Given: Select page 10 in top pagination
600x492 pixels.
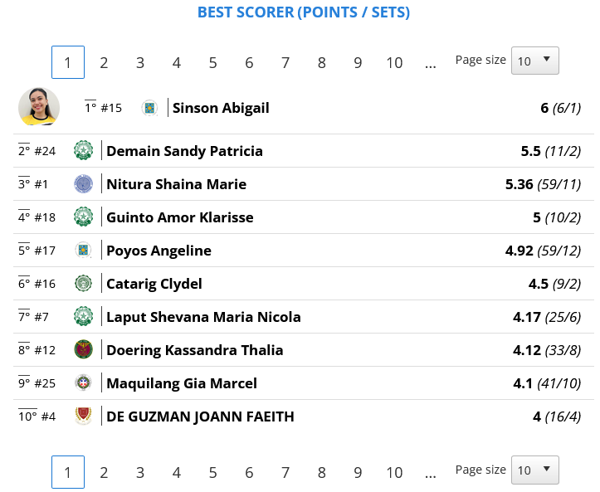Looking at the screenshot, I should point(394,63).
